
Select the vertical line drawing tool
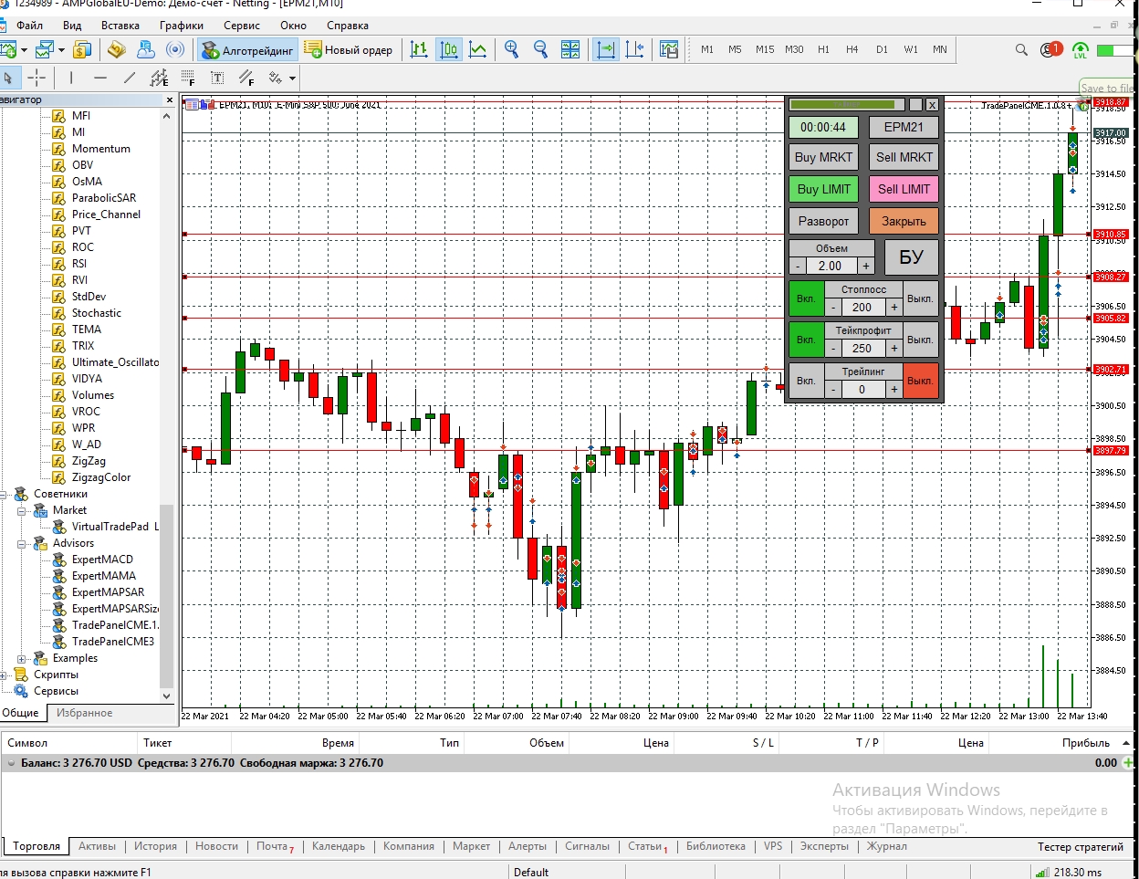click(71, 78)
